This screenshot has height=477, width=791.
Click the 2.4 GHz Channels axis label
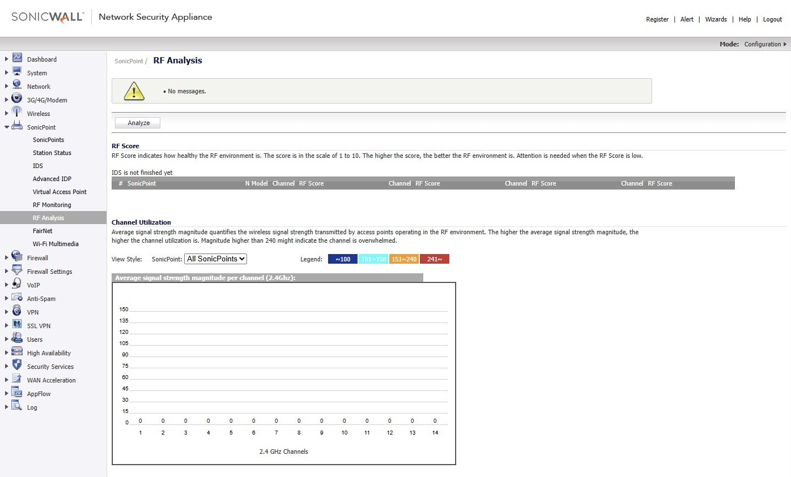pyautogui.click(x=284, y=452)
